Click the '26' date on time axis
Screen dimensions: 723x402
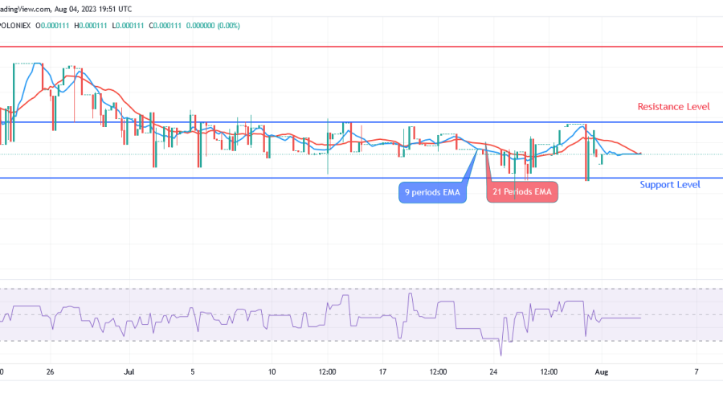coord(51,372)
